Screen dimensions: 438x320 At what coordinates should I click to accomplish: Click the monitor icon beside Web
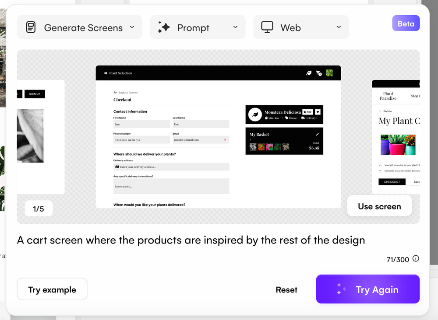(267, 27)
